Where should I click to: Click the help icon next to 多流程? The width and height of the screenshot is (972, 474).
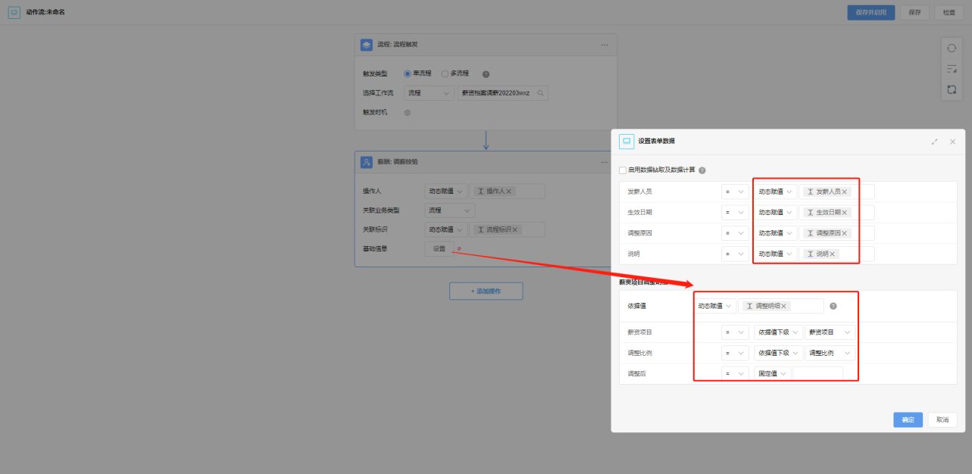(x=486, y=74)
